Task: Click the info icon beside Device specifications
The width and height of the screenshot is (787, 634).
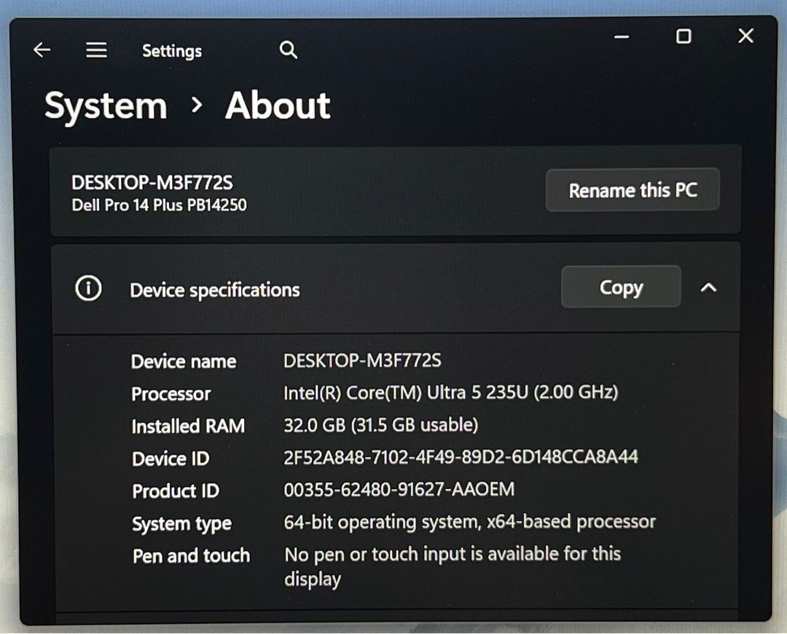Action: (88, 288)
